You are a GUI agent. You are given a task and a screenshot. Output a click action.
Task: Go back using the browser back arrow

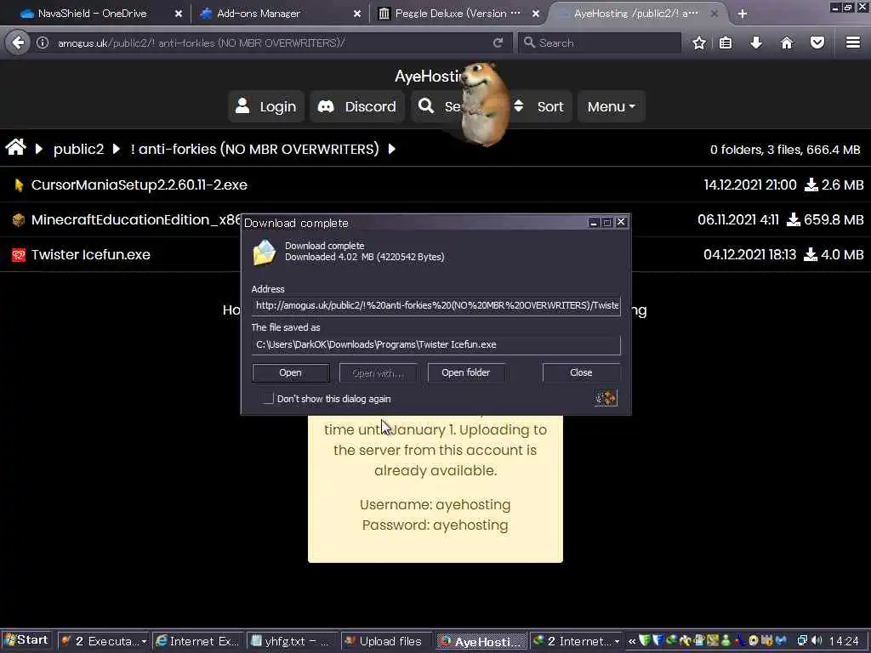[x=18, y=43]
